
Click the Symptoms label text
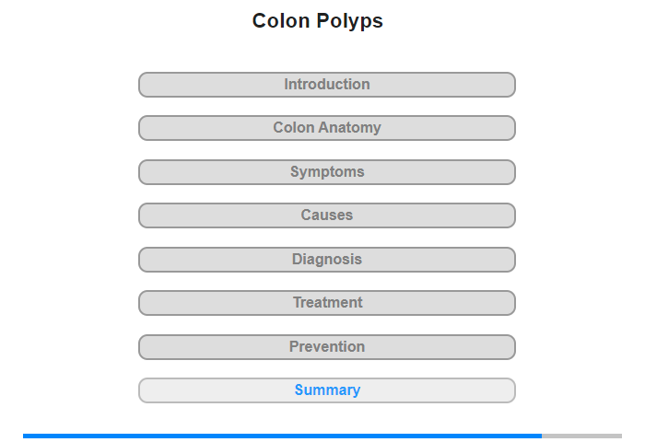click(327, 172)
